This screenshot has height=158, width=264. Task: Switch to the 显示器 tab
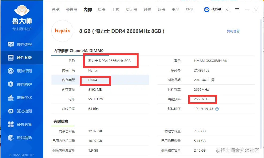click(132, 10)
